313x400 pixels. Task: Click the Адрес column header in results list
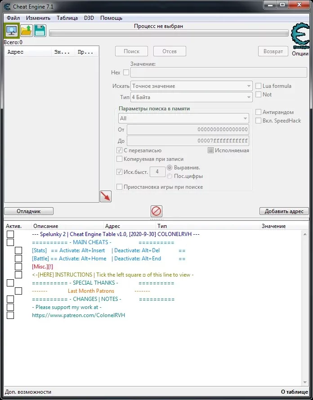pos(28,52)
